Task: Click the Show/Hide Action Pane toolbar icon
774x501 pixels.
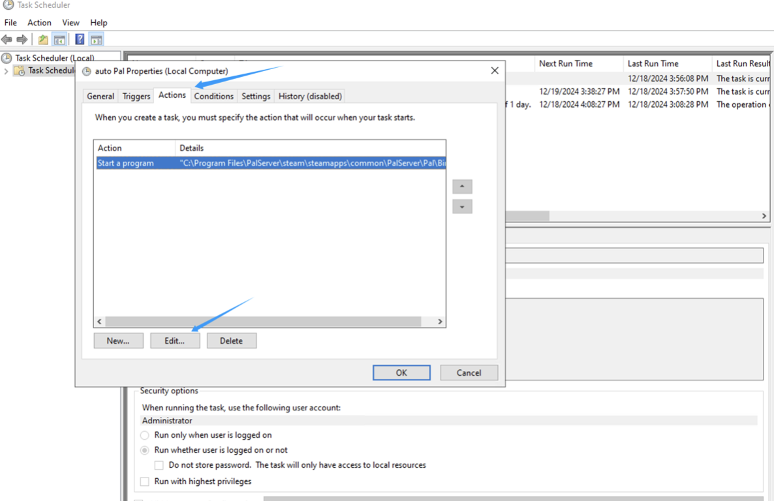Action: (96, 39)
